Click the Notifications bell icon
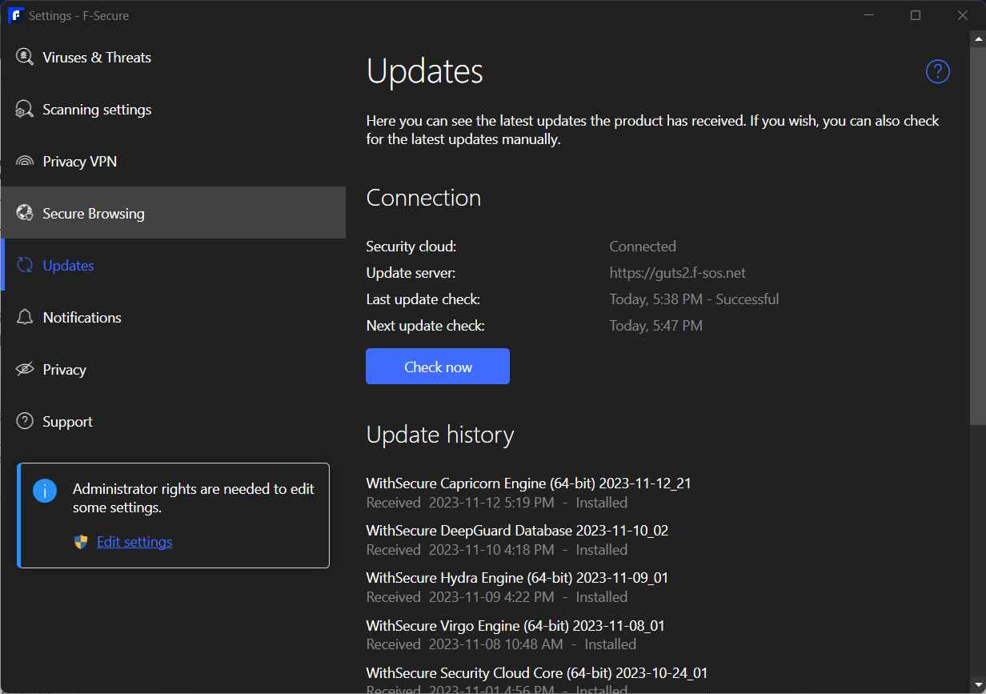 [x=25, y=318]
